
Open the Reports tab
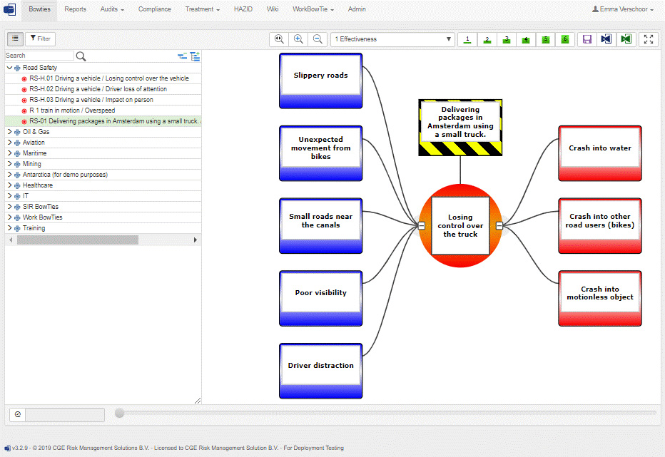[75, 9]
